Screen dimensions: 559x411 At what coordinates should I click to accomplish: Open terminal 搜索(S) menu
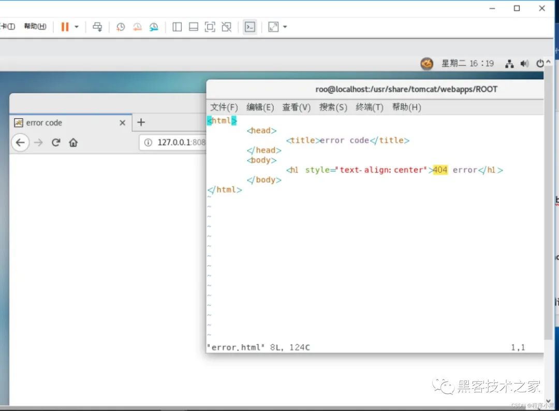pos(333,107)
